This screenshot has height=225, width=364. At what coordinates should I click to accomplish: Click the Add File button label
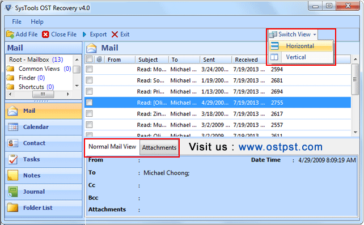27,35
